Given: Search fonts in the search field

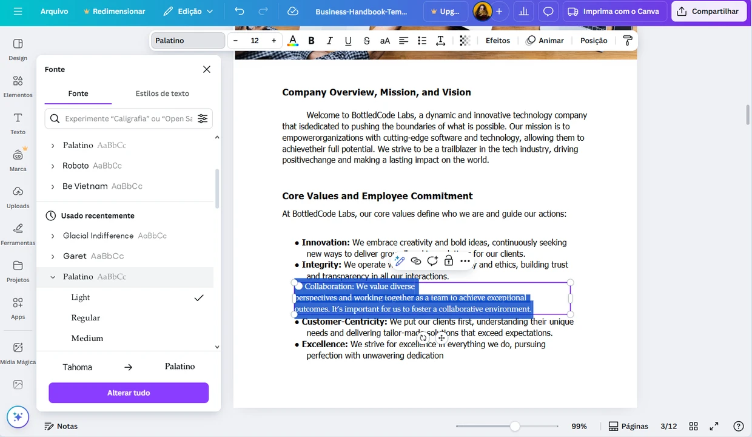Looking at the screenshot, I should click(128, 118).
